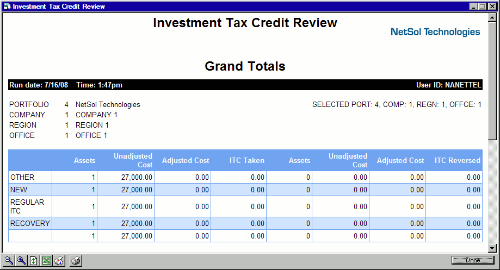Click the COMPANY 1 value
The height and width of the screenshot is (270, 500).
[x=96, y=115]
